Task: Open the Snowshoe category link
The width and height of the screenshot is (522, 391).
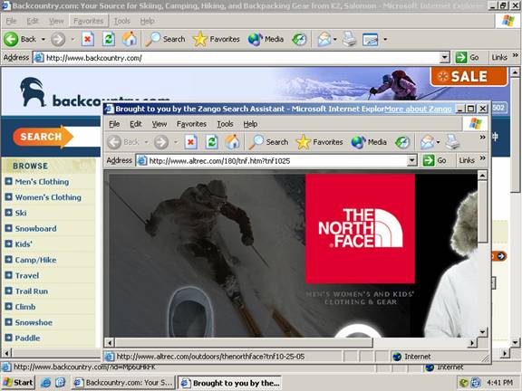Action: [34, 322]
